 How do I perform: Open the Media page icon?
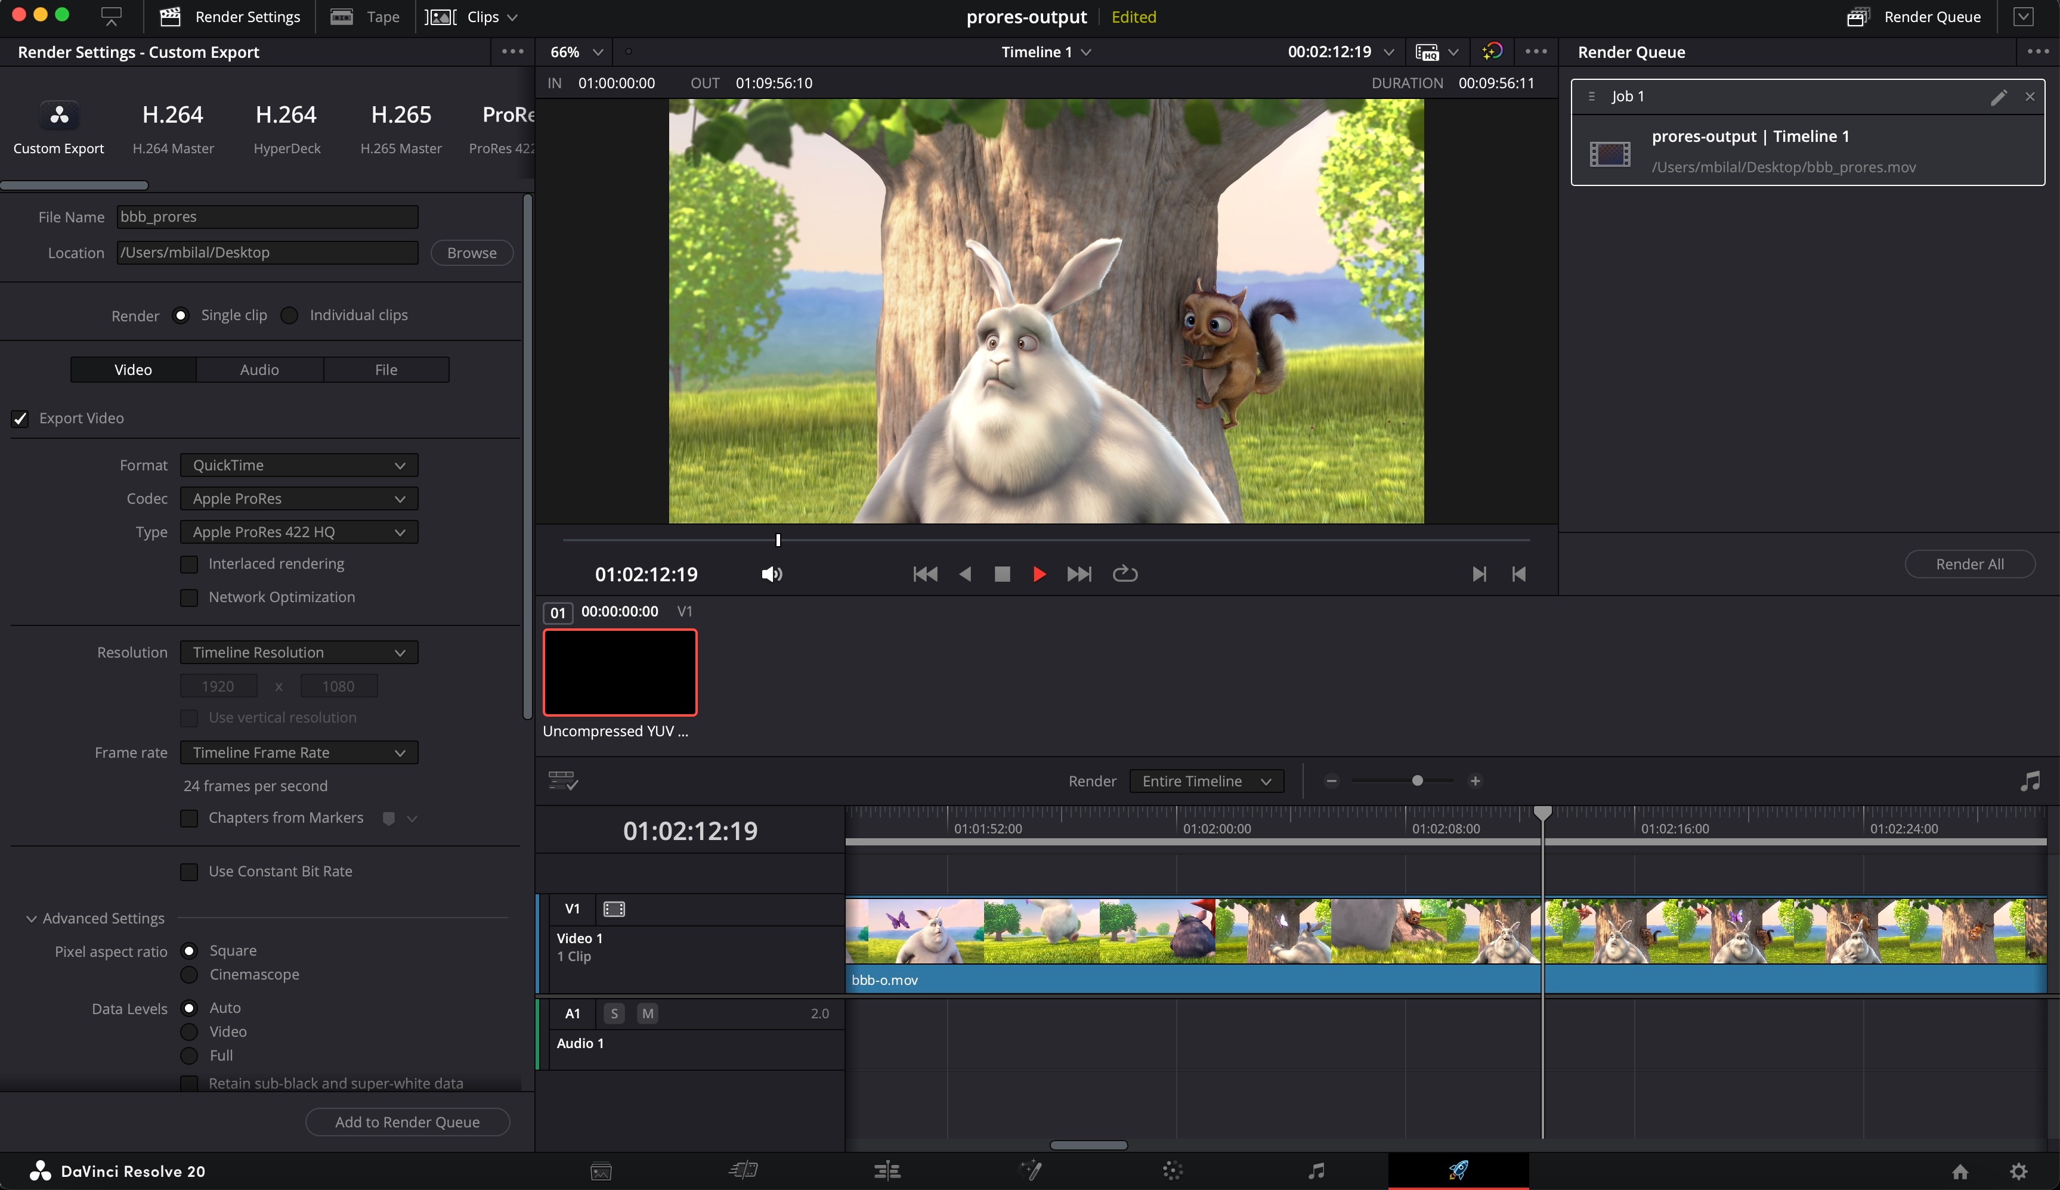tap(601, 1171)
